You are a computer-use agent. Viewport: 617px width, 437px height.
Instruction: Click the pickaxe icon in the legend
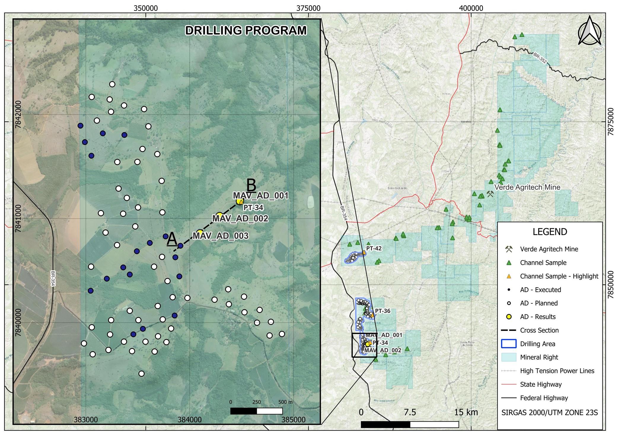(x=509, y=249)
